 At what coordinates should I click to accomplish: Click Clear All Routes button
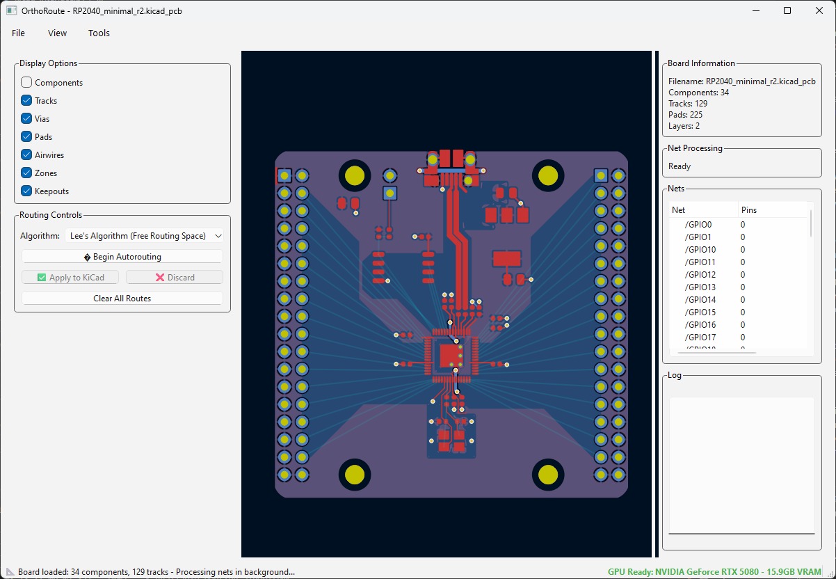[x=122, y=299]
